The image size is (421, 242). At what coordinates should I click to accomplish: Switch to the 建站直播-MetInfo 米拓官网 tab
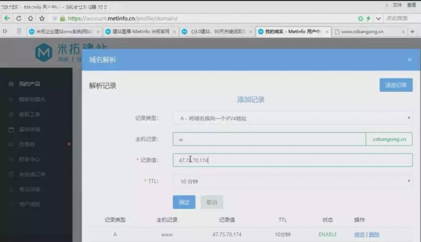(x=141, y=32)
